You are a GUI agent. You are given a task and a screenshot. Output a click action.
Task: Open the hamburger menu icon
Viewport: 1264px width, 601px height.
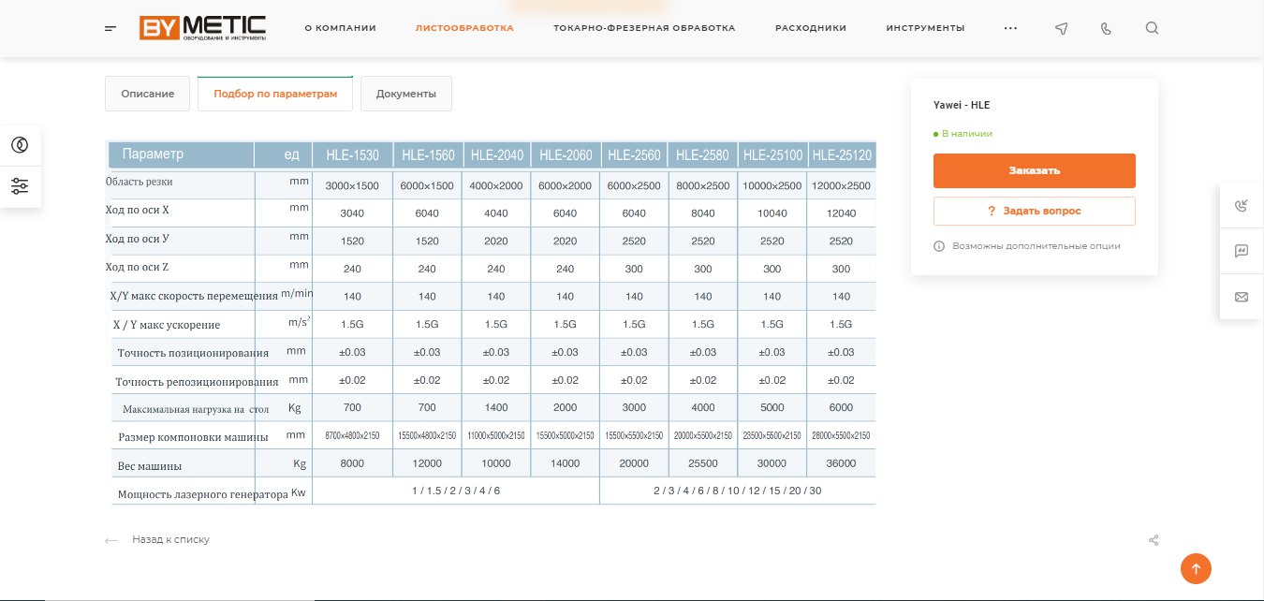click(x=110, y=29)
